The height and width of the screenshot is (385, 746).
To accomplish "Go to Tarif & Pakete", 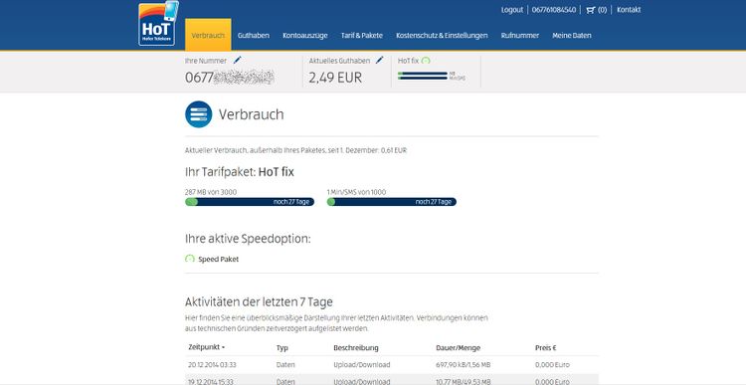I will (x=362, y=35).
